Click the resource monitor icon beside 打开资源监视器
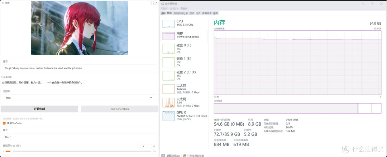Viewport: 387px width, 157px height. click(185, 156)
